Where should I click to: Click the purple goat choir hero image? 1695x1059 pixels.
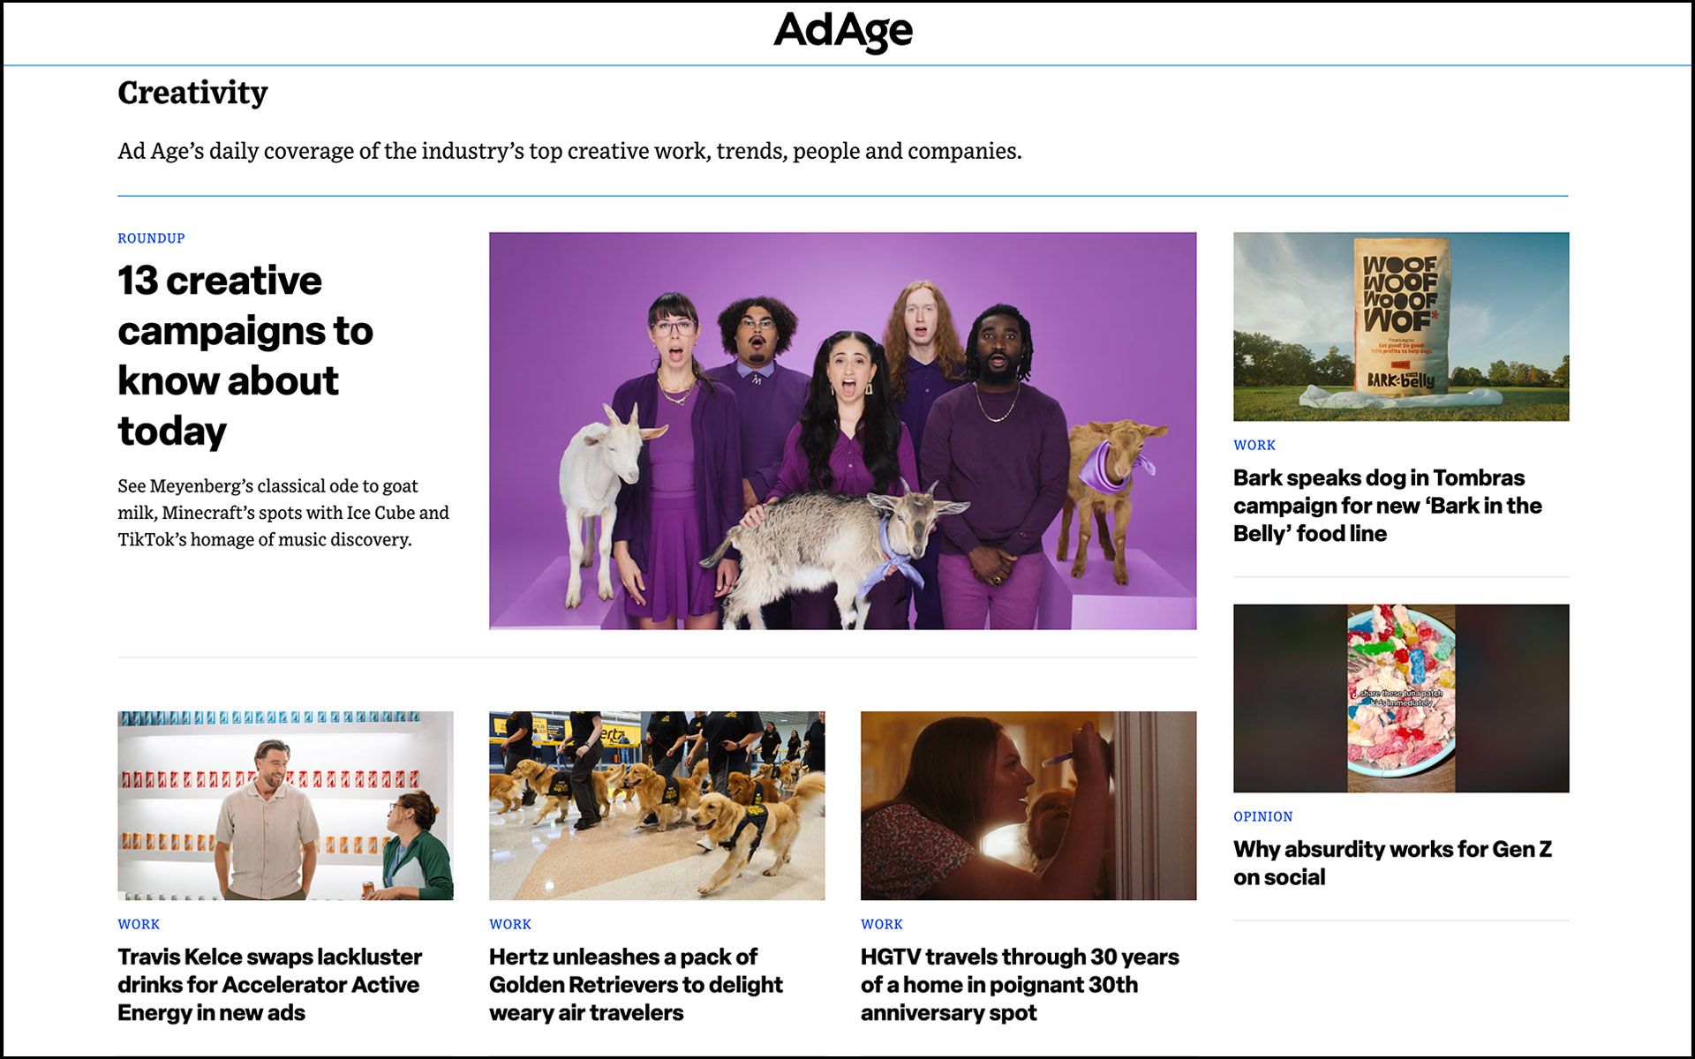pos(842,431)
